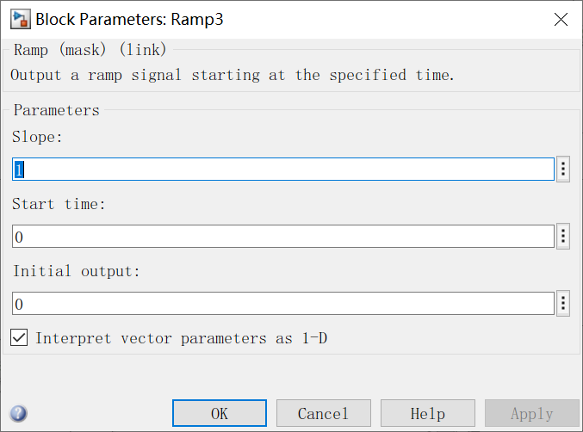Click into the Slope input field
Screen dimensions: 583x432
282,170
